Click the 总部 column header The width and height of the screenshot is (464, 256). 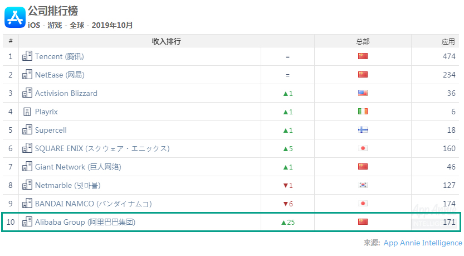coord(363,41)
